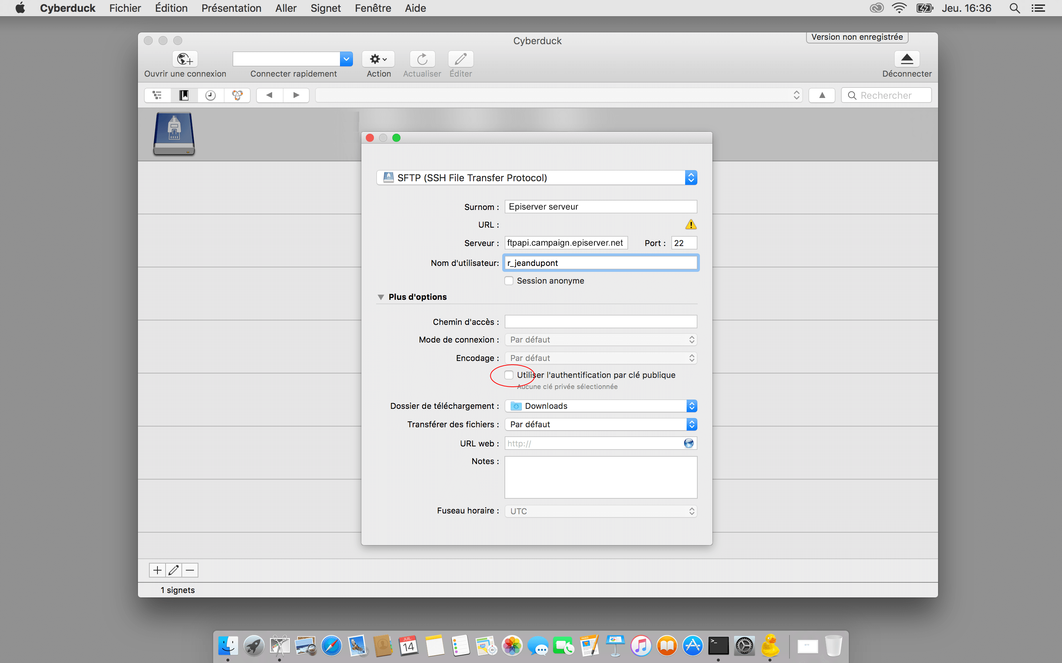Delete the bookmark with minus button

click(190, 570)
